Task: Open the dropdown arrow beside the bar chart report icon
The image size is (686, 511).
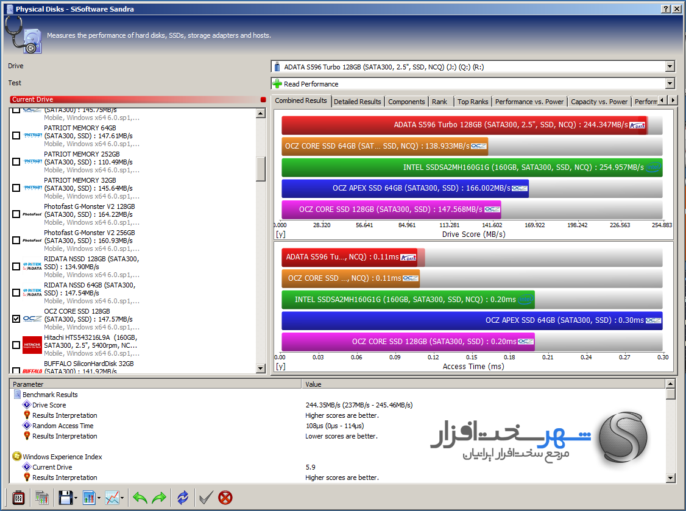Action: tap(99, 498)
